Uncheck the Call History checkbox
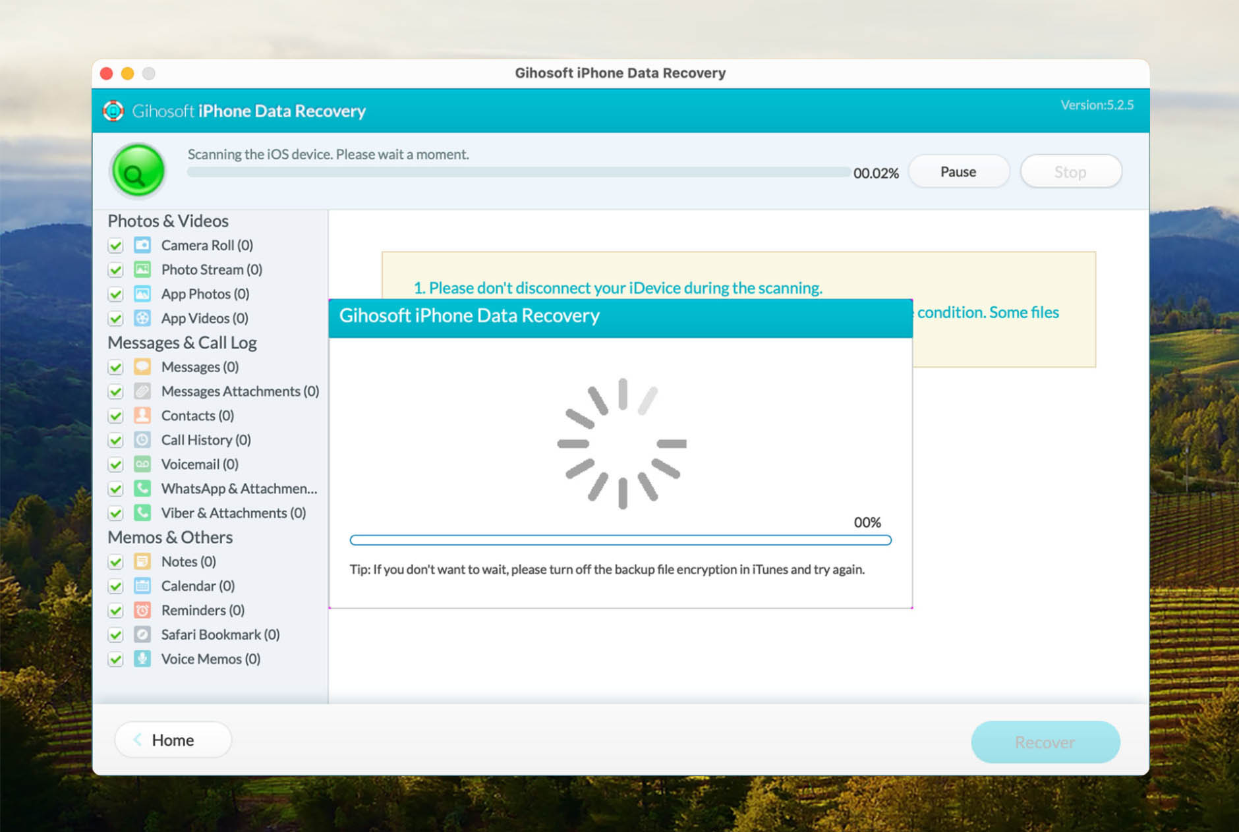Image resolution: width=1239 pixels, height=832 pixels. (x=115, y=440)
